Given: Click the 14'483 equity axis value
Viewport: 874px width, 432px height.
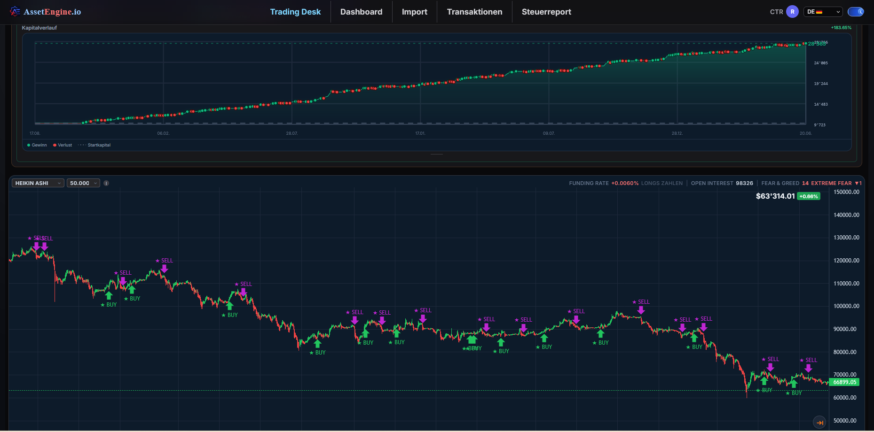Looking at the screenshot, I should coord(821,104).
